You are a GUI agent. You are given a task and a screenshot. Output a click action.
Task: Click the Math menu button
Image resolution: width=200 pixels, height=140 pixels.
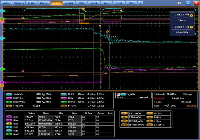pyautogui.click(x=81, y=2)
